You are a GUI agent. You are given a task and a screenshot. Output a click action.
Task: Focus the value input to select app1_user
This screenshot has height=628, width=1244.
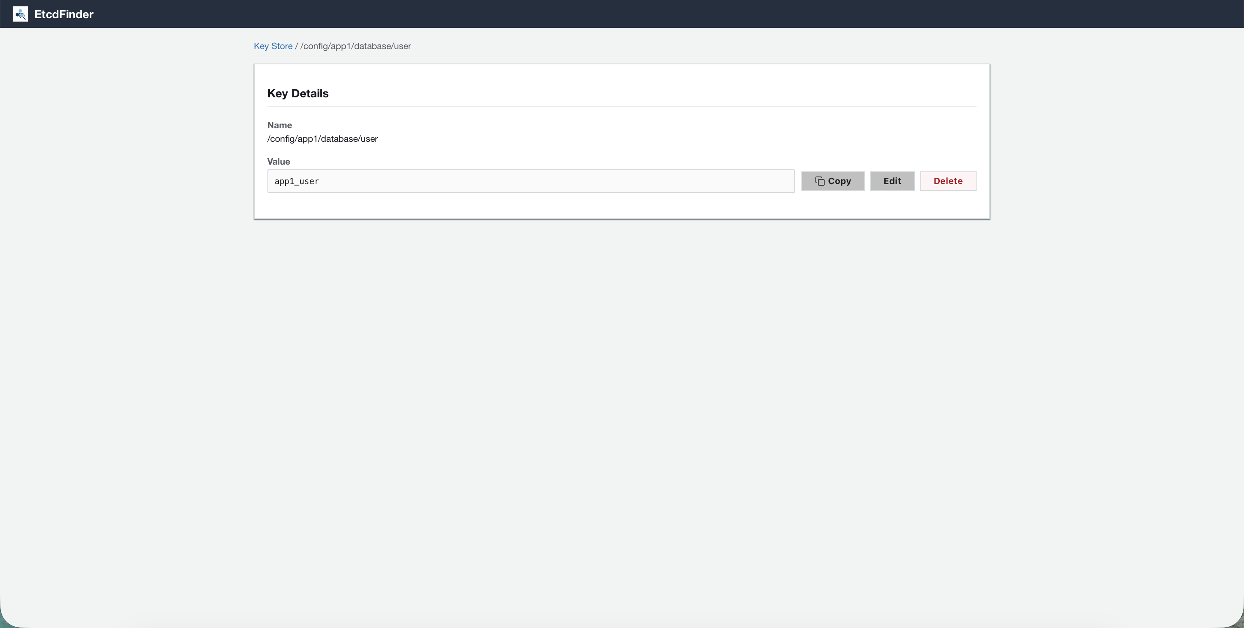pyautogui.click(x=531, y=181)
